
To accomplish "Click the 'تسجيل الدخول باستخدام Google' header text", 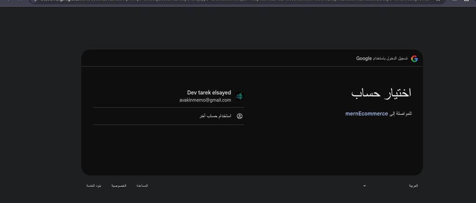I will (382, 58).
